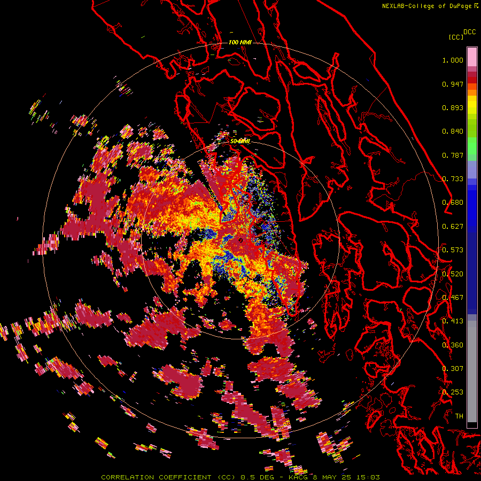Pick the black segment at the color bar bottom
Screen dimensions: 481x481
point(472,425)
